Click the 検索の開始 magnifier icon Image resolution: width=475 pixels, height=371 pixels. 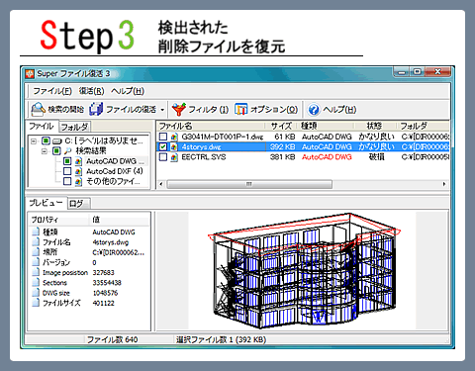[38, 109]
